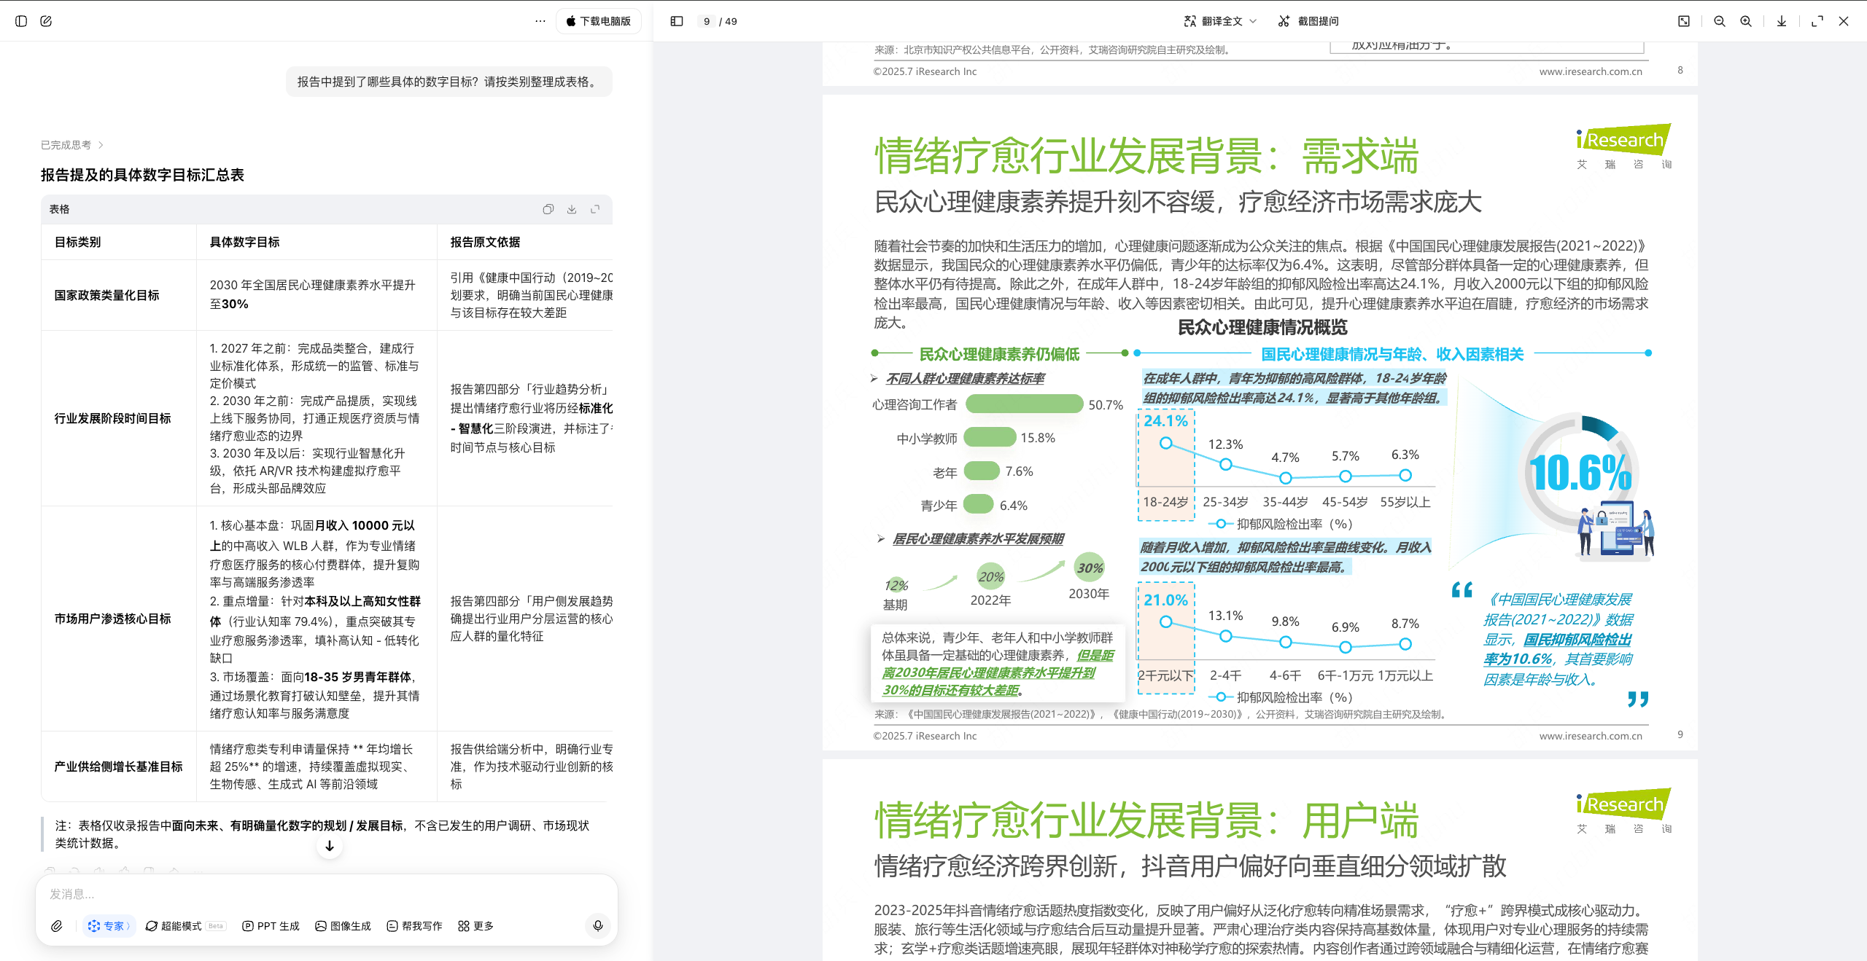The height and width of the screenshot is (961, 1867).
Task: Expand the 已完成思考 thinking section
Action: pos(71,144)
